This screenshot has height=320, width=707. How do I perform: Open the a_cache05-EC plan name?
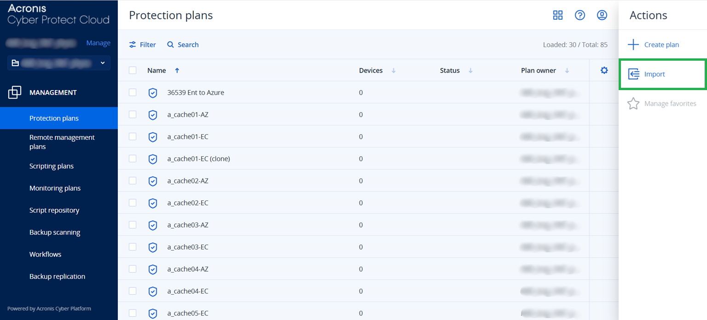[x=188, y=313]
